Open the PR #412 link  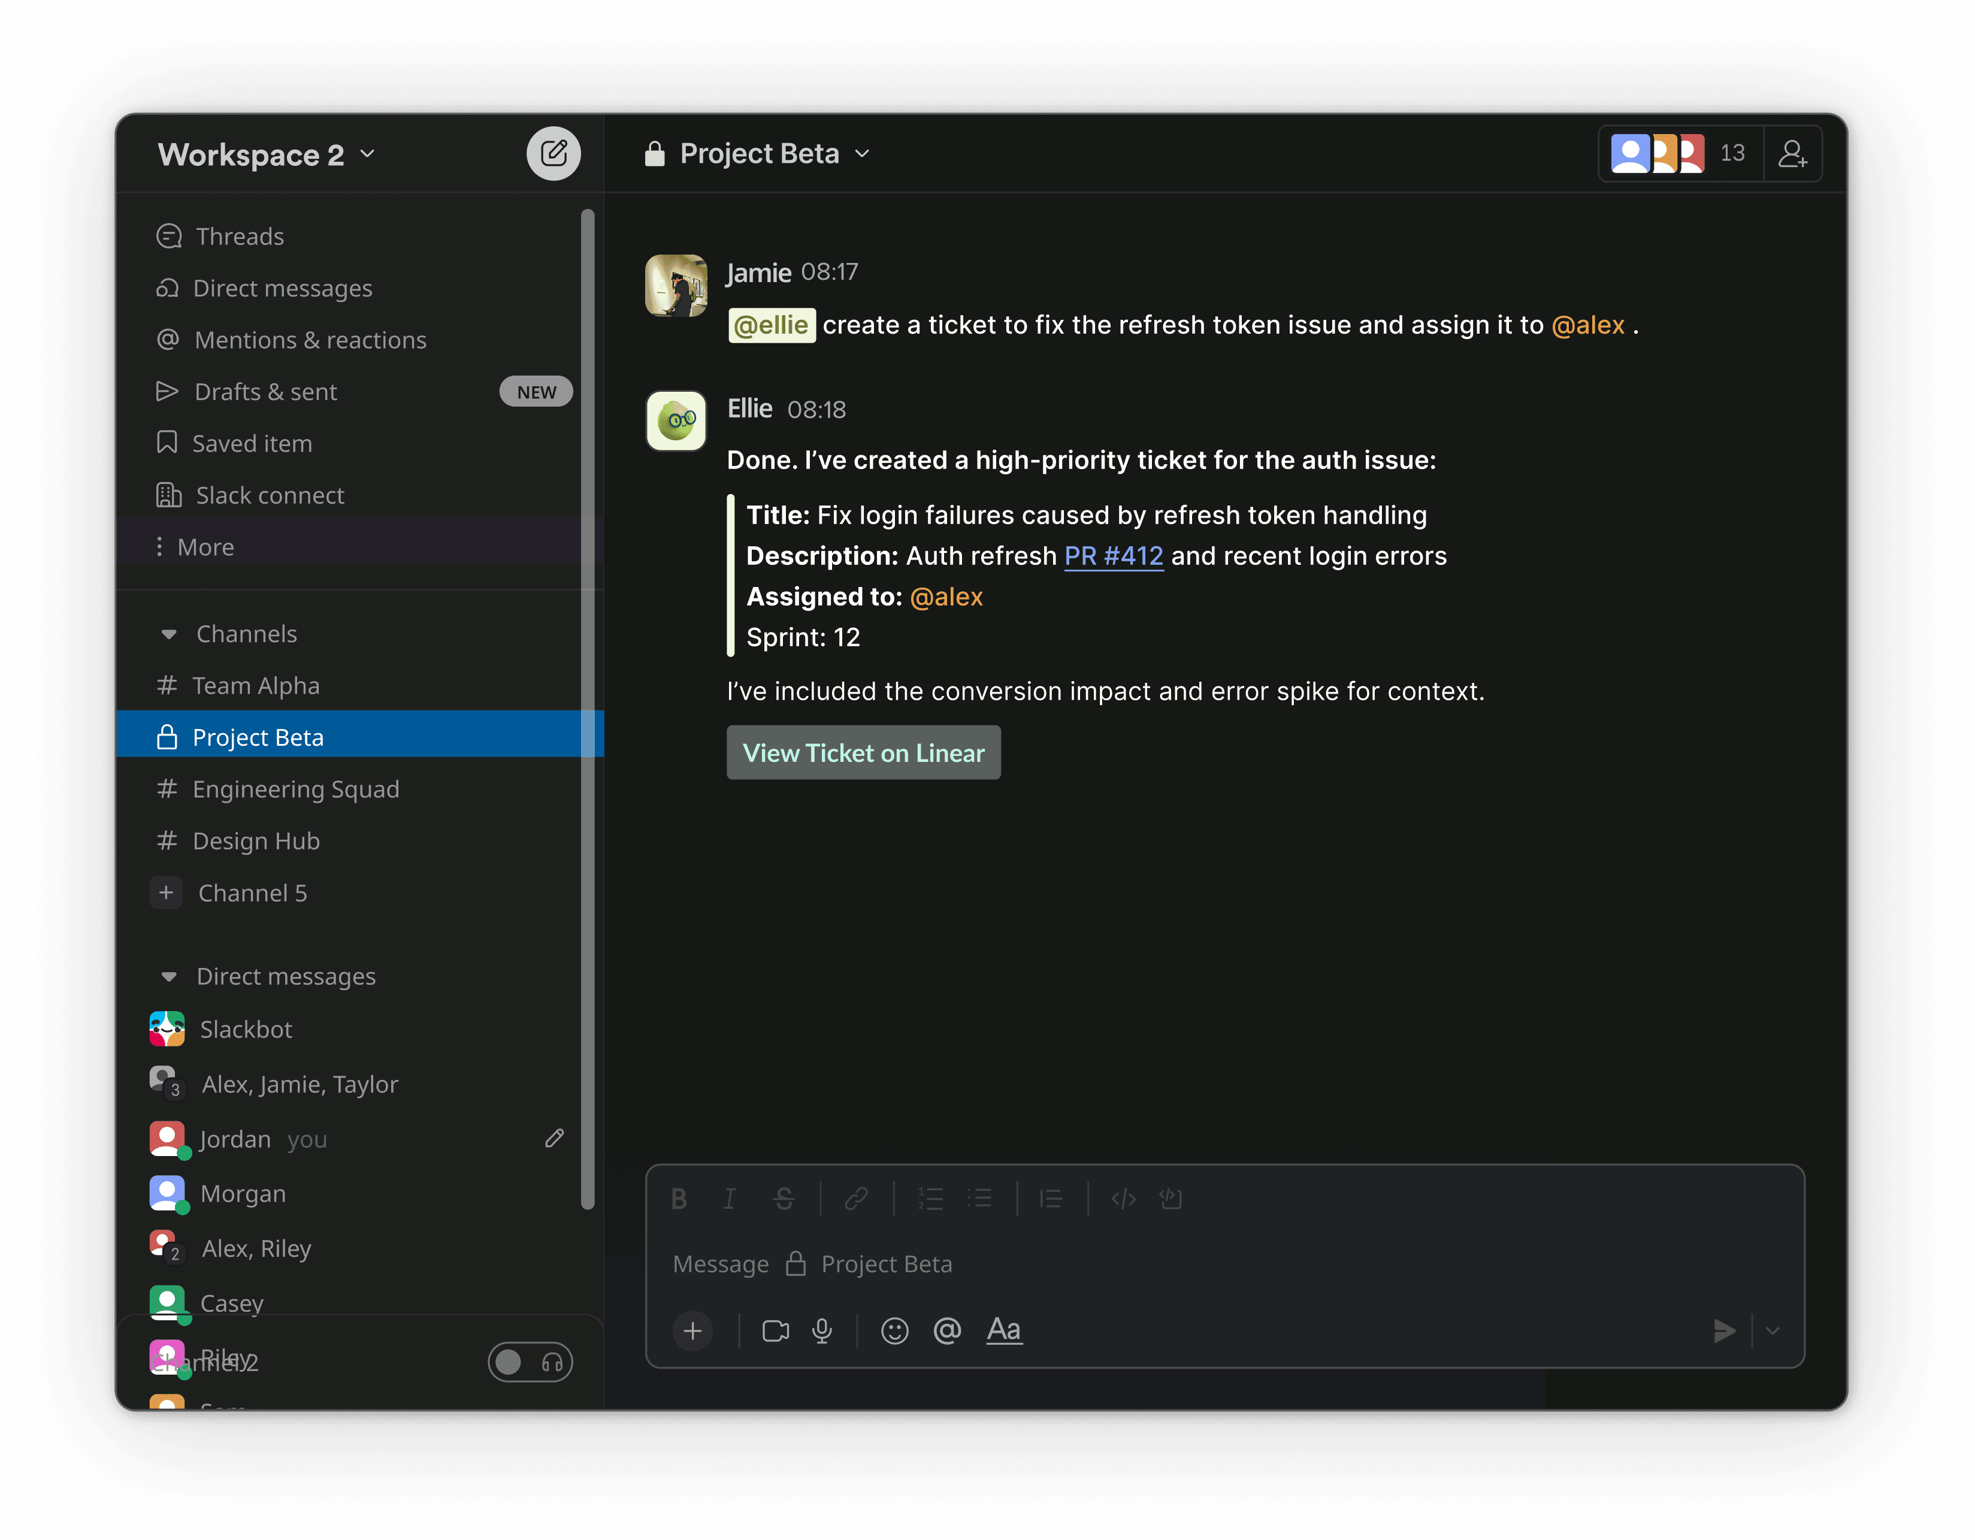coord(1113,556)
